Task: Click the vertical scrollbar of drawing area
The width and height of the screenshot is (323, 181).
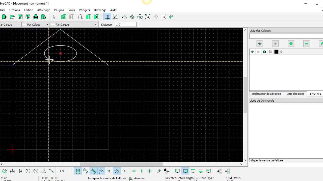Action: [x=245, y=95]
